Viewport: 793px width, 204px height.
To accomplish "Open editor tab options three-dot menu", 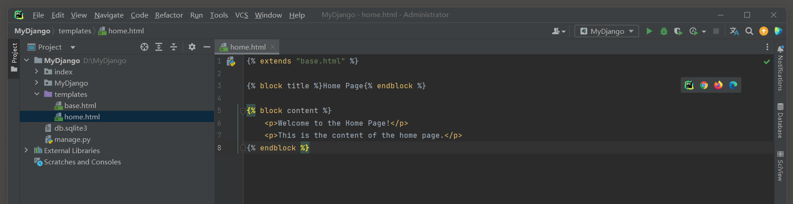I will pos(767,47).
